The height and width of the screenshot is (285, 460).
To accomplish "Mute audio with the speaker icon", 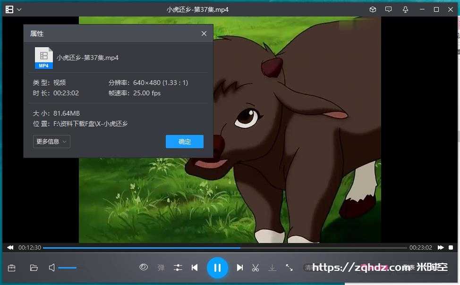I will tap(51, 268).
